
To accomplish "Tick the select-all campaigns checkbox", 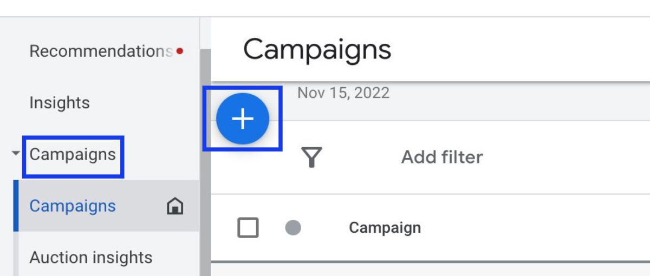I will [248, 228].
